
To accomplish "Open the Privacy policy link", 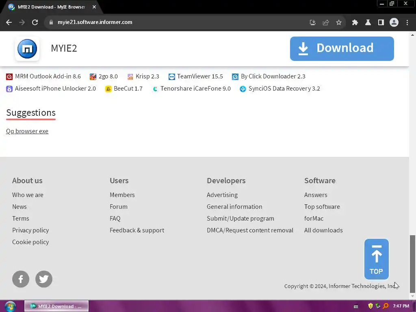I will click(x=30, y=230).
